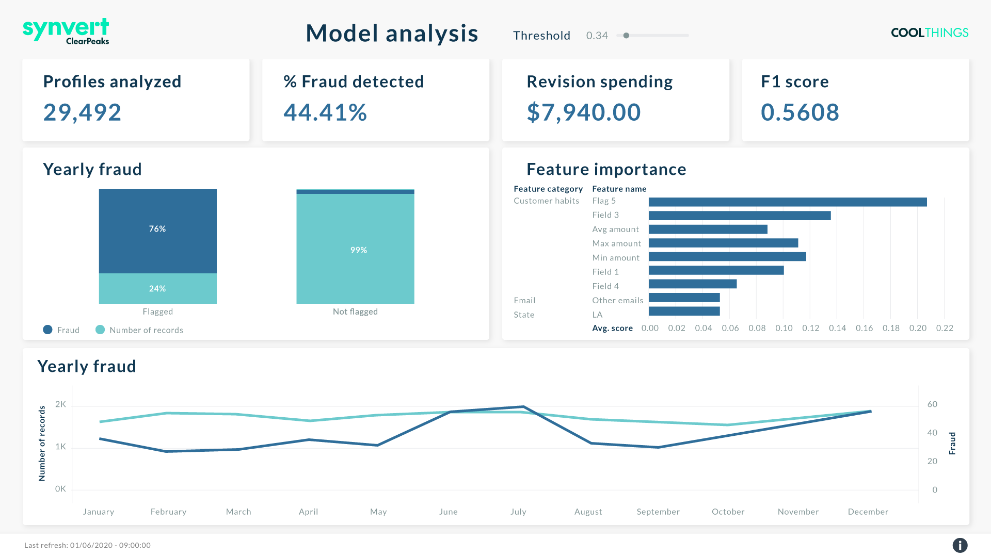Click the Threshold label
The height and width of the screenshot is (557, 991).
coord(541,36)
